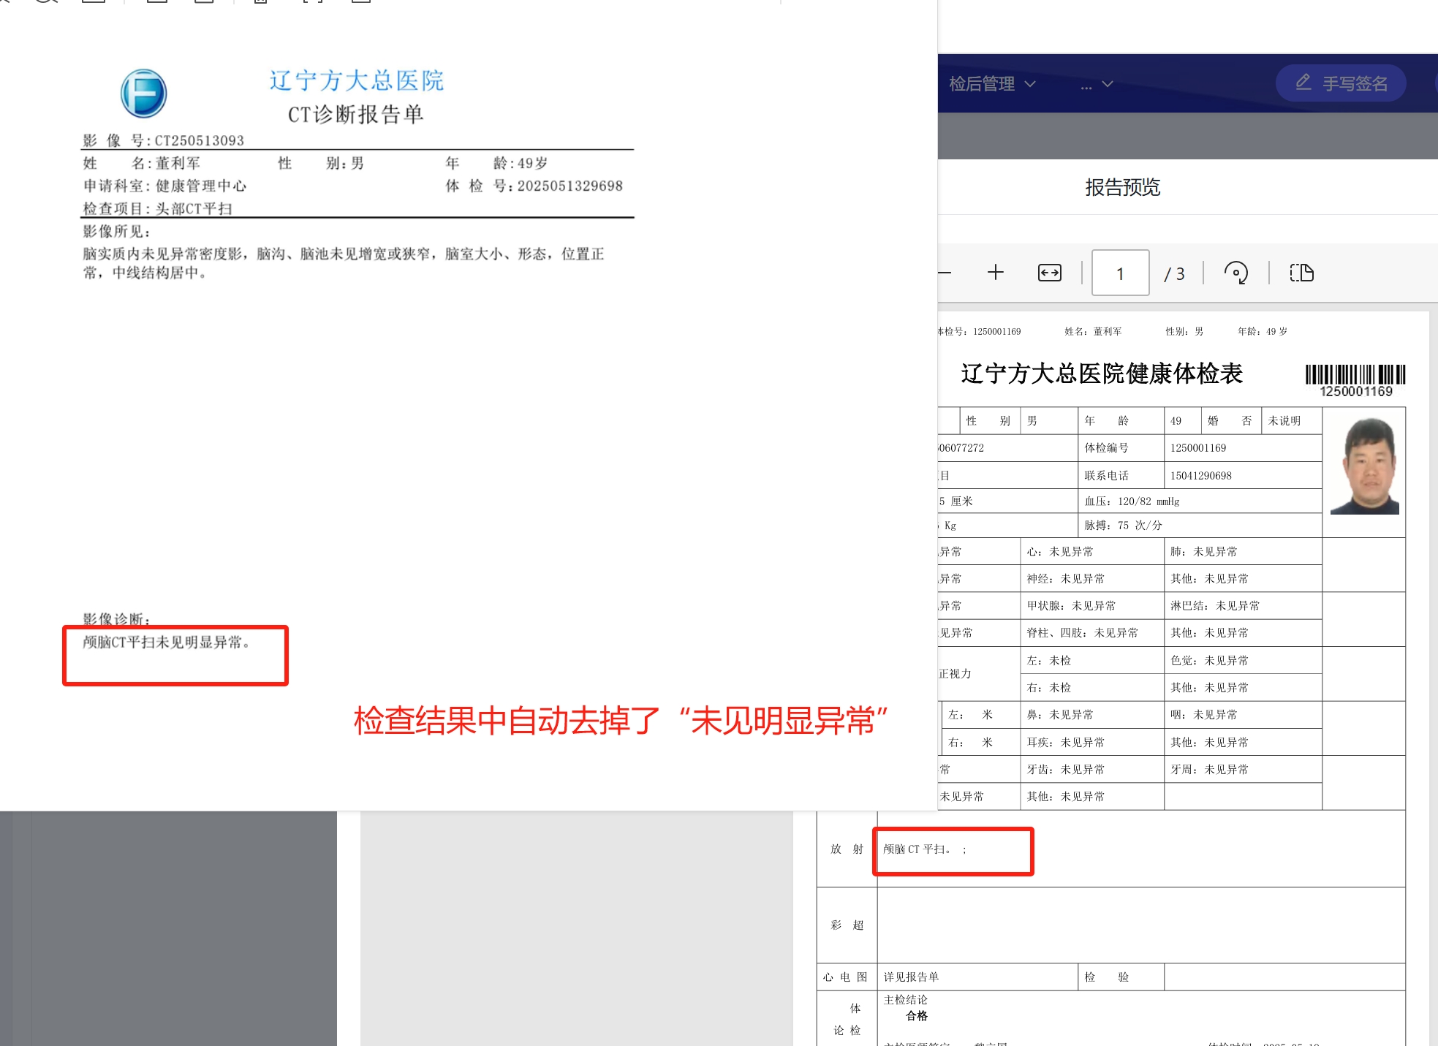Click the page number input field
Image resolution: width=1438 pixels, height=1046 pixels.
click(x=1120, y=273)
